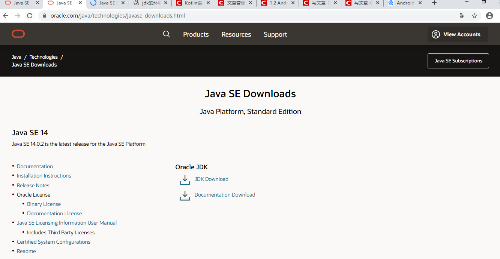Reload the page with refresh icon
The image size is (500, 259).
30,16
